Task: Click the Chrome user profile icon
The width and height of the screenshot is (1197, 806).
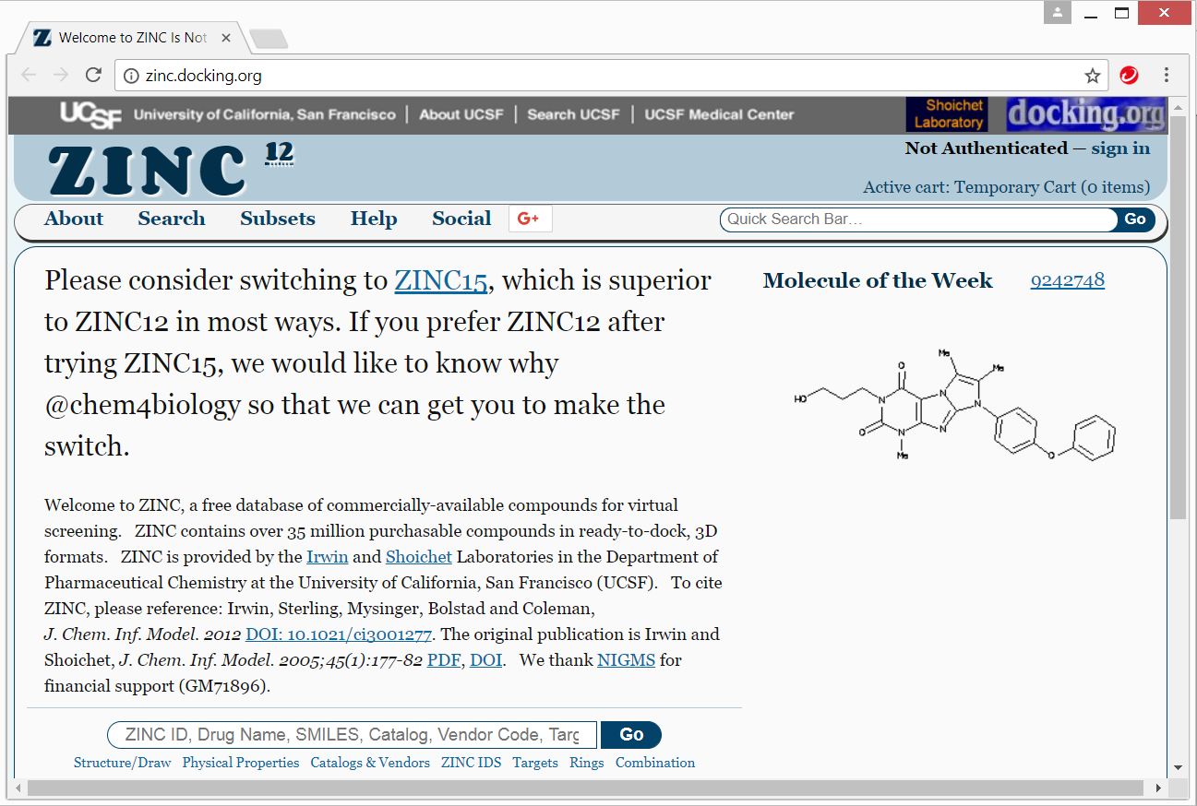Action: [x=1058, y=13]
